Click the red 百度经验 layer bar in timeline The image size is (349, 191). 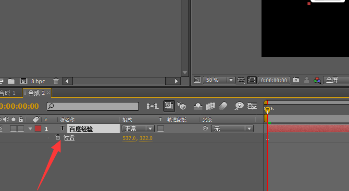coord(308,128)
